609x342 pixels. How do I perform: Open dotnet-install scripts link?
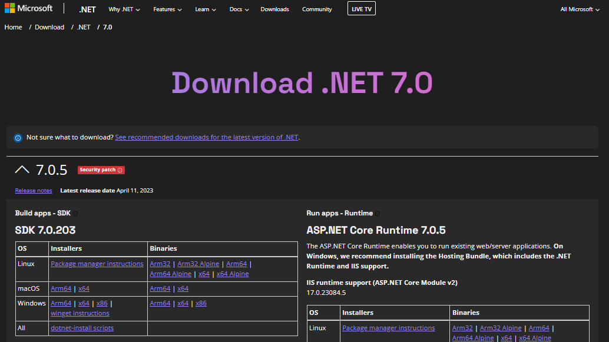pos(82,328)
